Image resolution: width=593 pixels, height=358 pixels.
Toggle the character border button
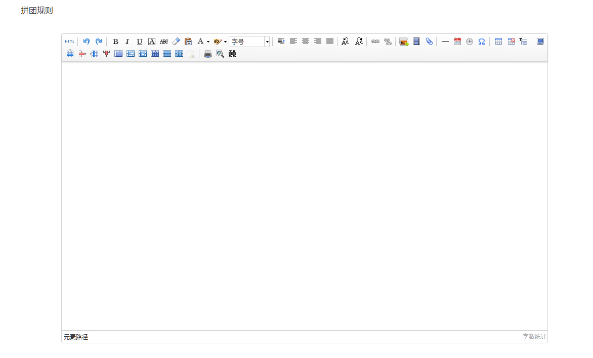click(x=152, y=42)
